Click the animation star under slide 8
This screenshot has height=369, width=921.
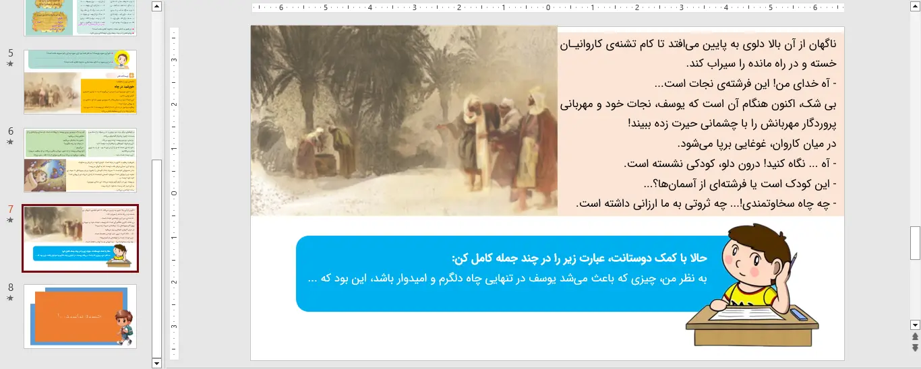(x=9, y=298)
